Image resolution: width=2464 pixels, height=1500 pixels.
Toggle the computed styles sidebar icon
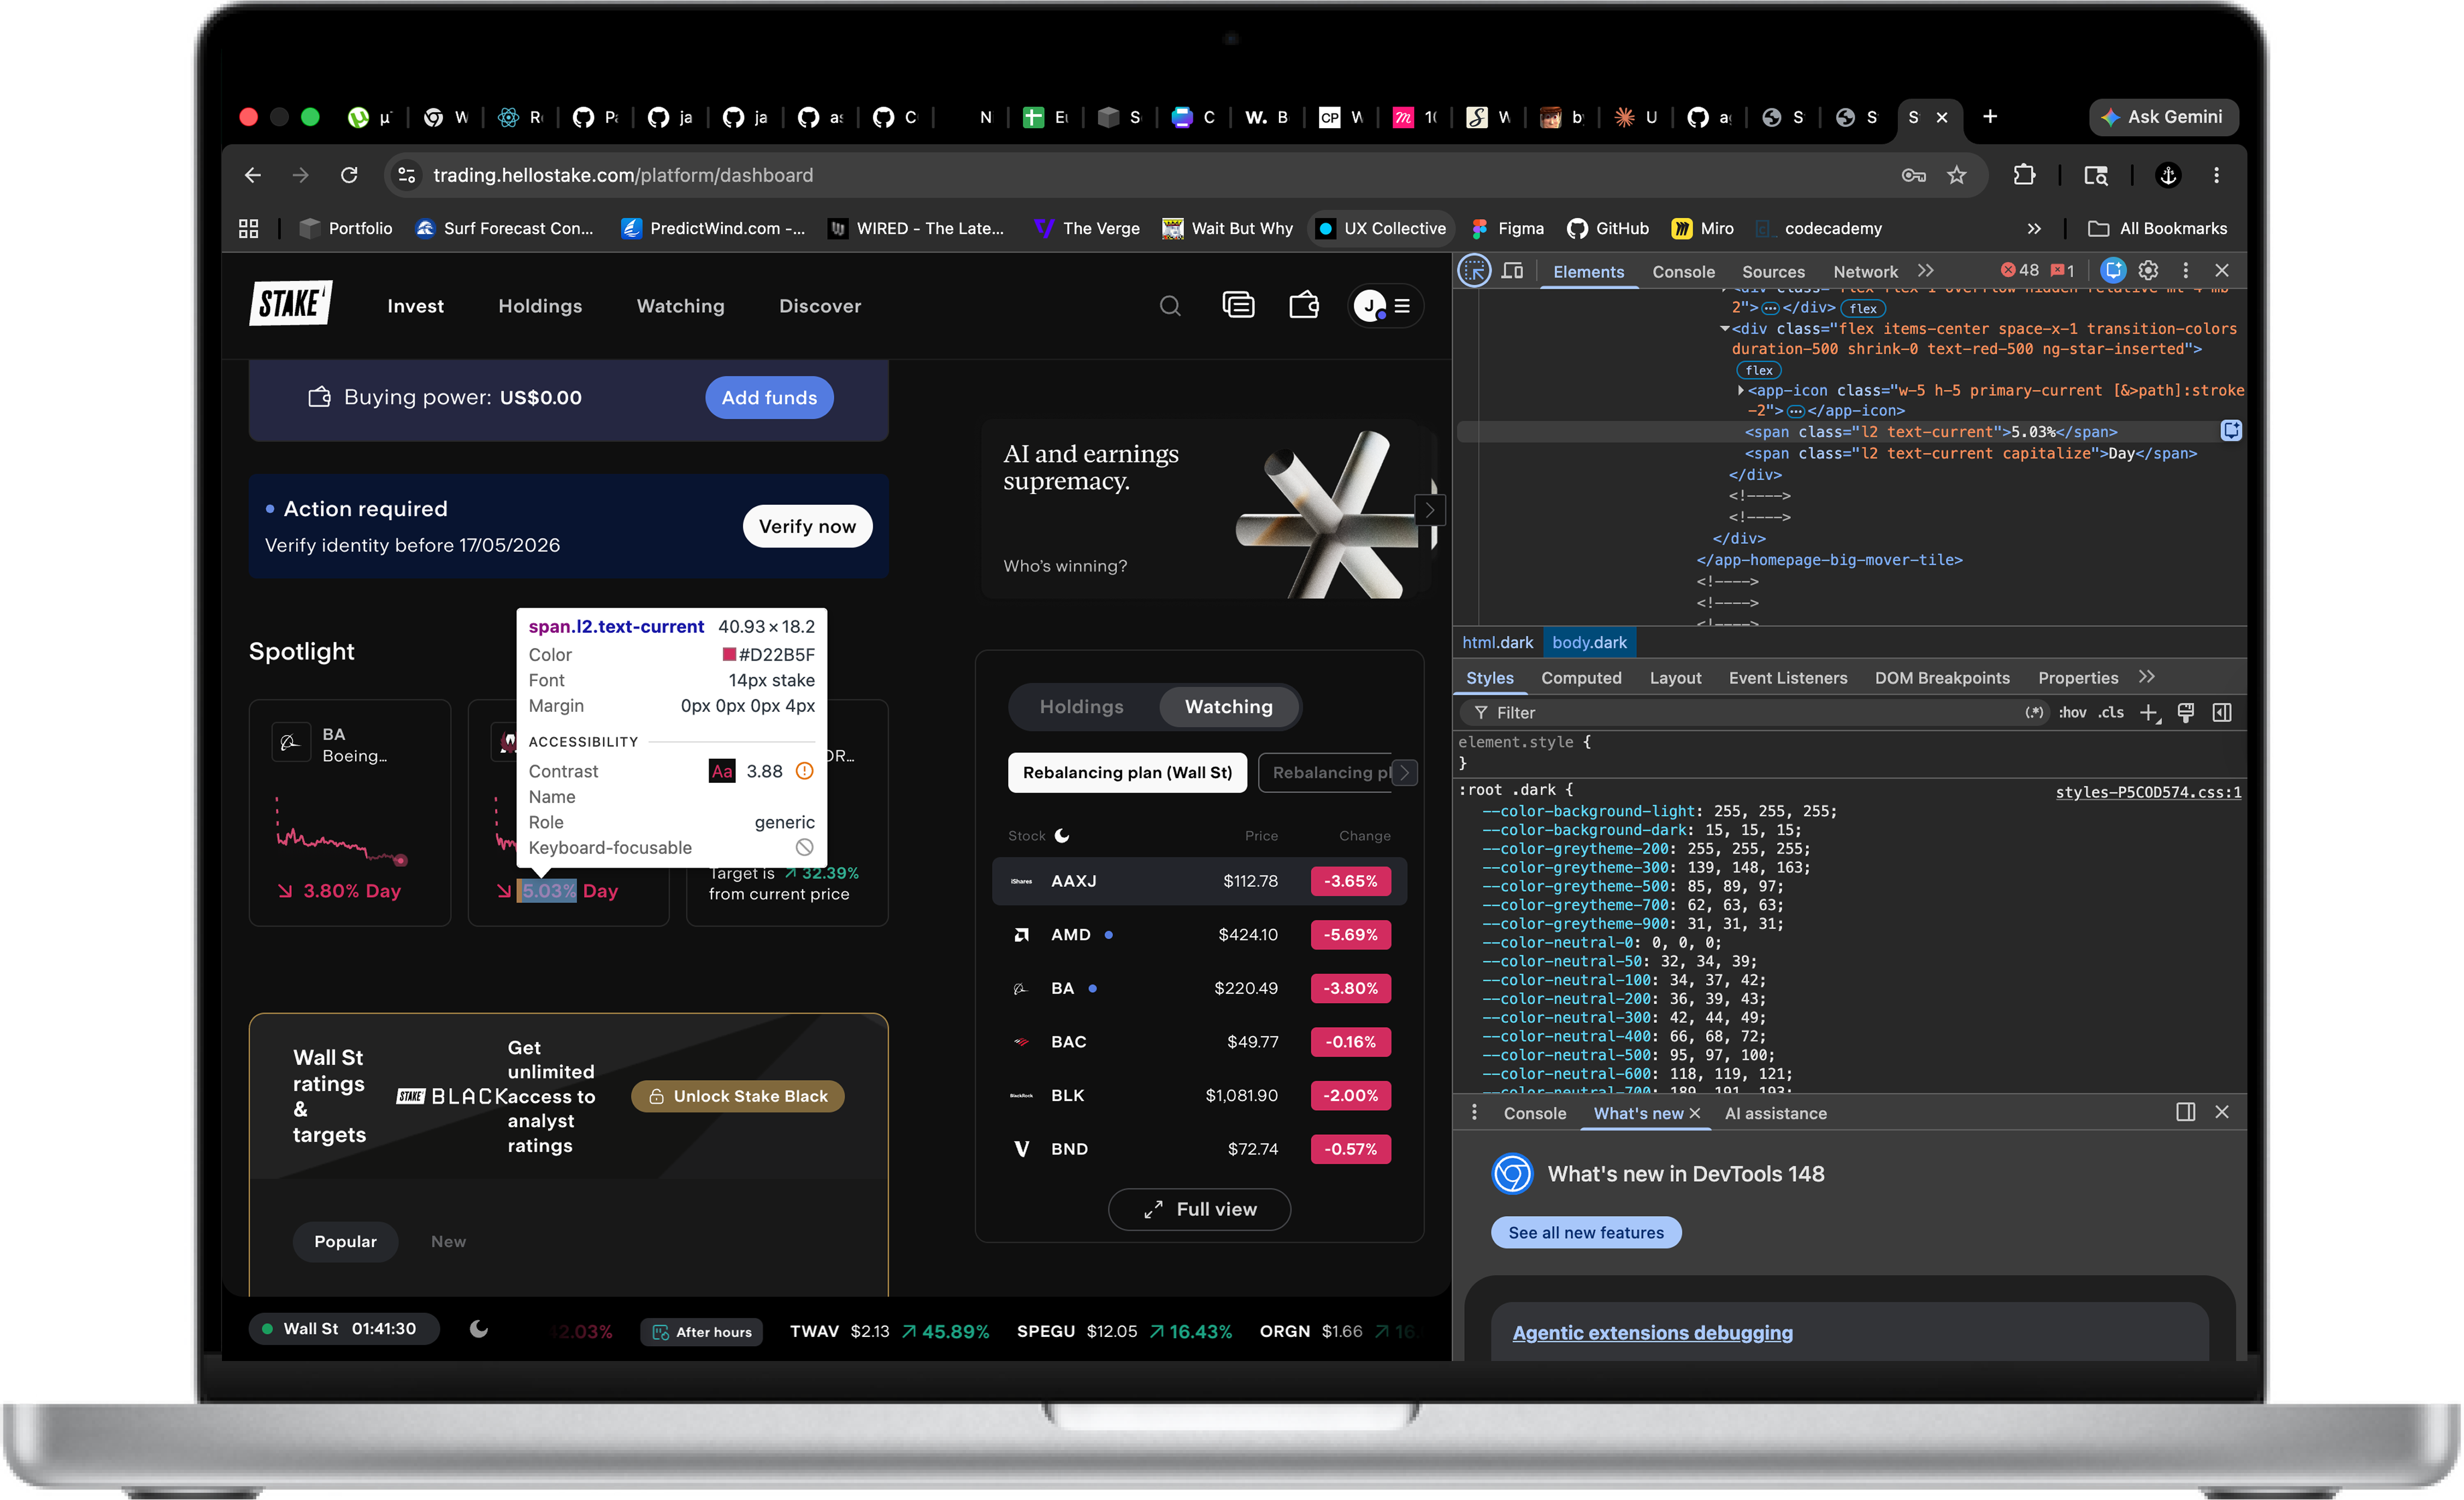coord(2222,713)
